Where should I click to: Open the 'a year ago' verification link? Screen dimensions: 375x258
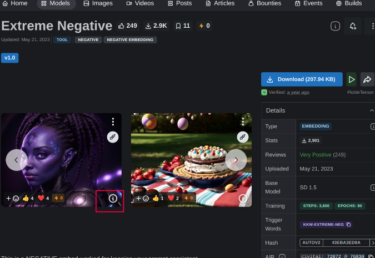tap(298, 92)
